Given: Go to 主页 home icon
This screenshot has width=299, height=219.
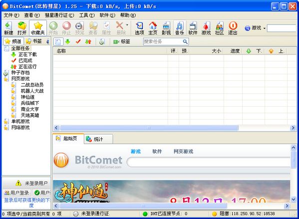Looking at the screenshot, I should click(x=153, y=28).
